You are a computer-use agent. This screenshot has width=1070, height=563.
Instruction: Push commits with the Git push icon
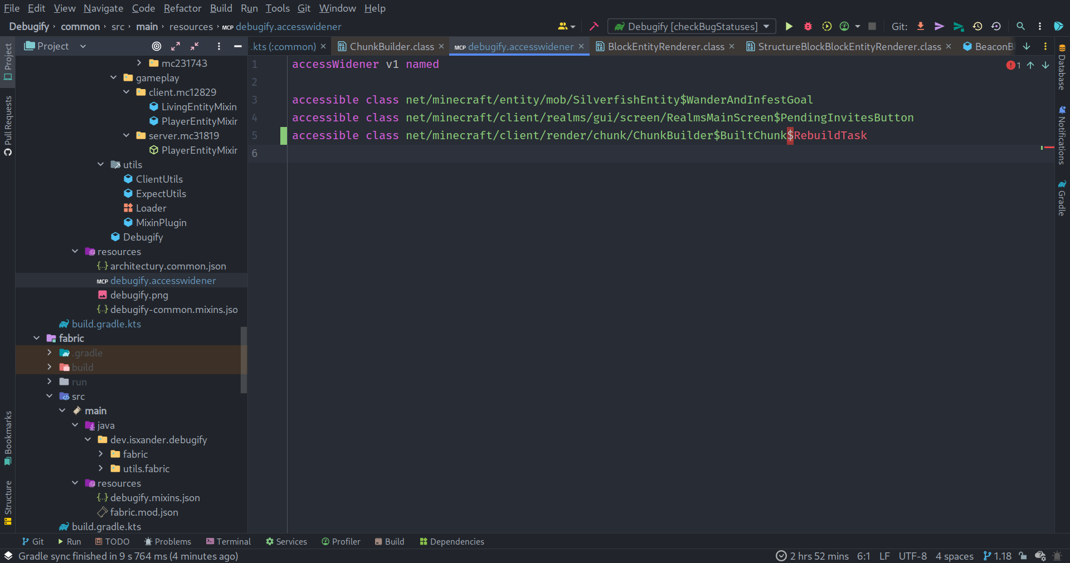[940, 26]
